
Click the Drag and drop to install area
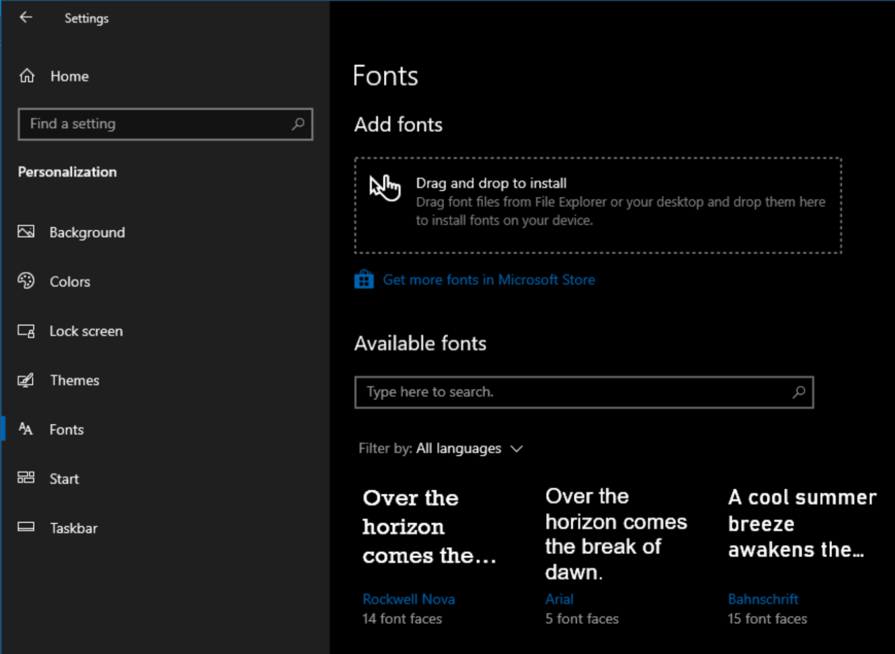coord(598,205)
